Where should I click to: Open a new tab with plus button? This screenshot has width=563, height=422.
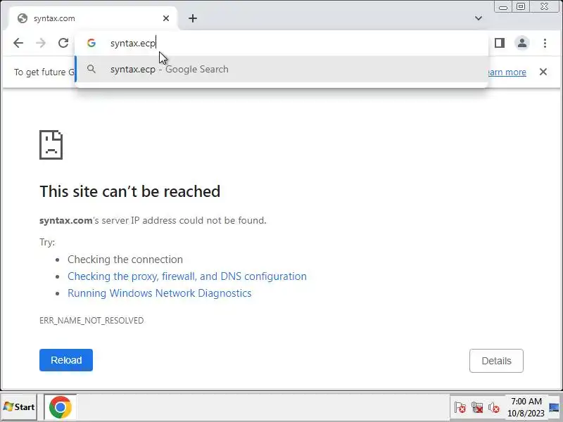193,18
